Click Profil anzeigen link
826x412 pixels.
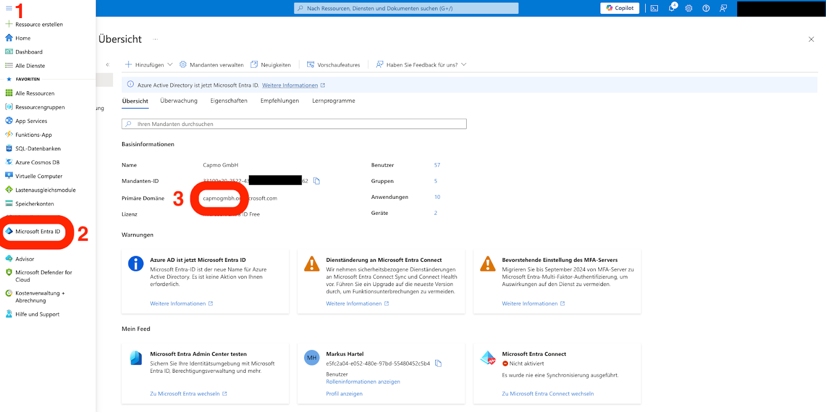[344, 393]
